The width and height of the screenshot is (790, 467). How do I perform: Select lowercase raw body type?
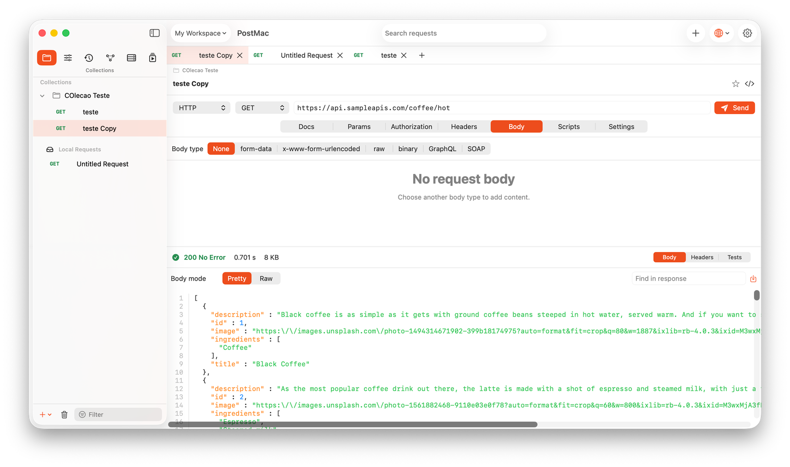pyautogui.click(x=379, y=149)
